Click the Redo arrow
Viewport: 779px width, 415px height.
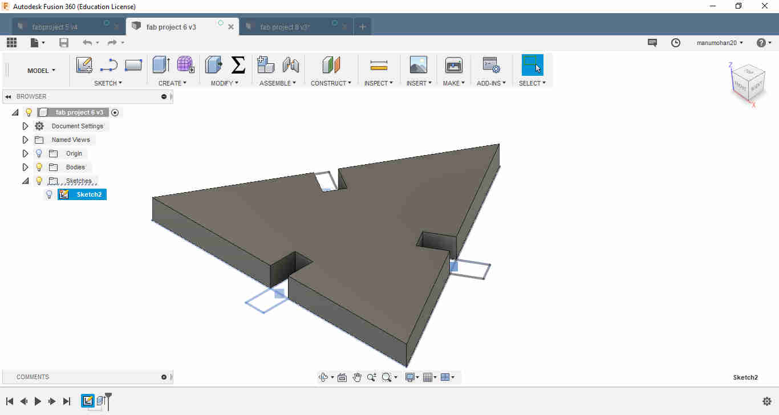click(112, 43)
